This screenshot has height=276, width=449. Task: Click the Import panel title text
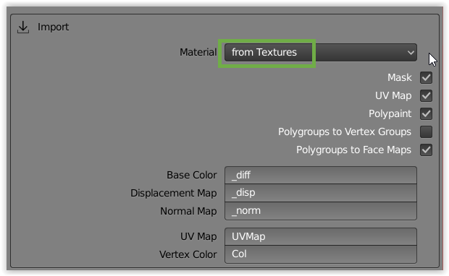pyautogui.click(x=53, y=27)
